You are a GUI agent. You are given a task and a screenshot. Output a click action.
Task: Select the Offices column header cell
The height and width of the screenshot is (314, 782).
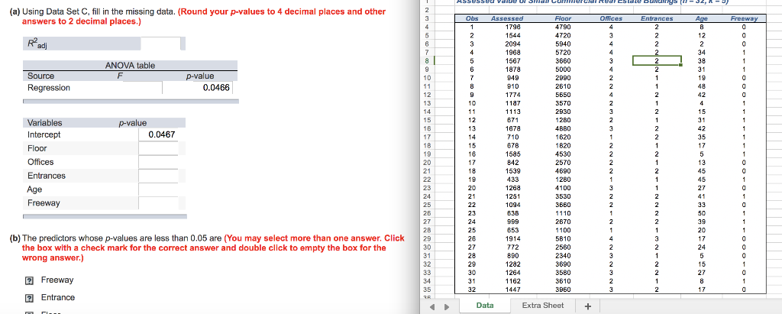[610, 18]
